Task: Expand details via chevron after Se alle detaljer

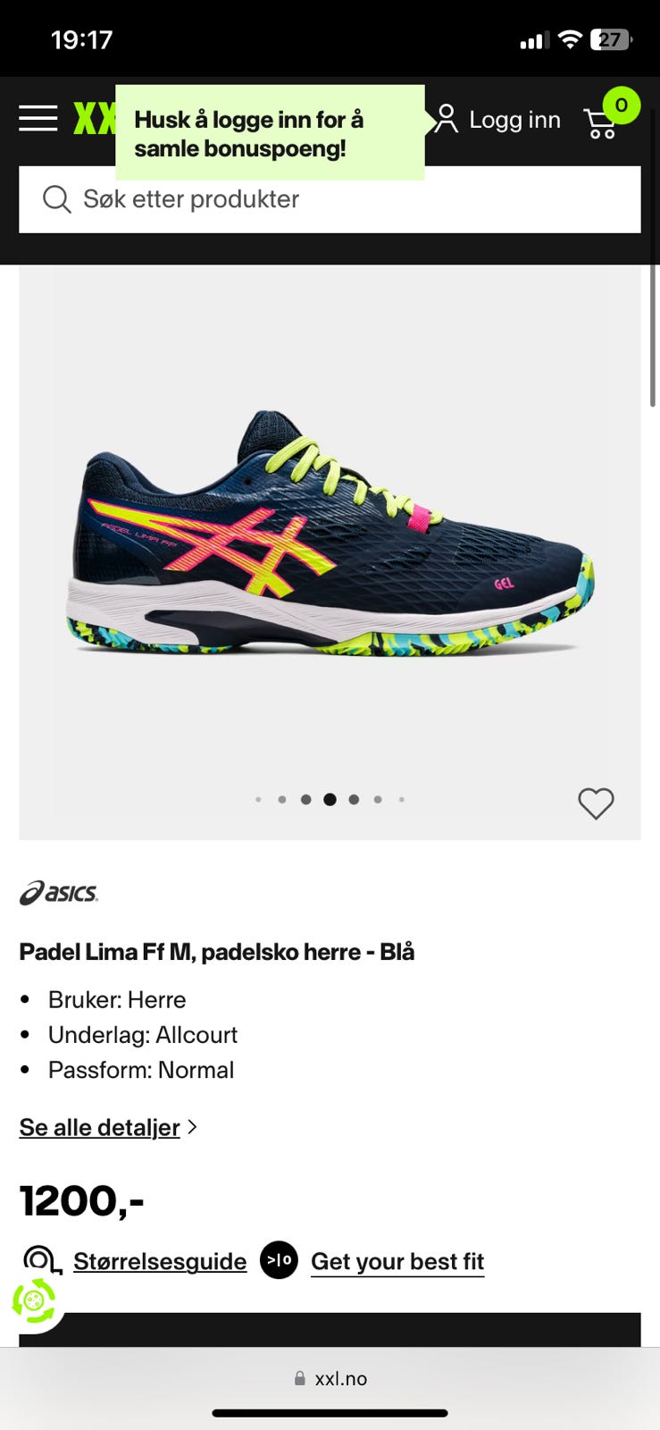Action: click(x=192, y=1128)
